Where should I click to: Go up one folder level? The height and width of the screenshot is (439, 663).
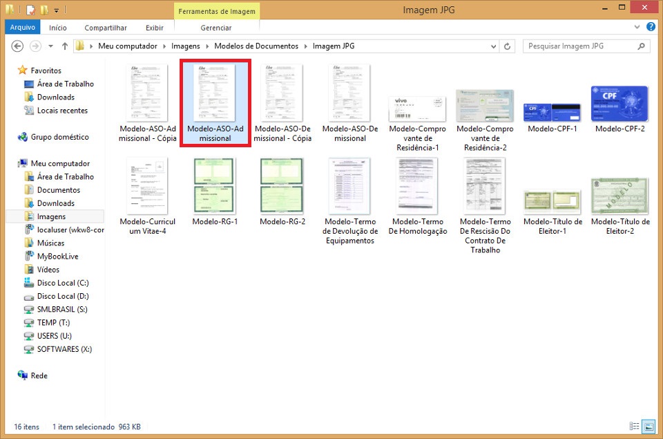click(x=65, y=46)
